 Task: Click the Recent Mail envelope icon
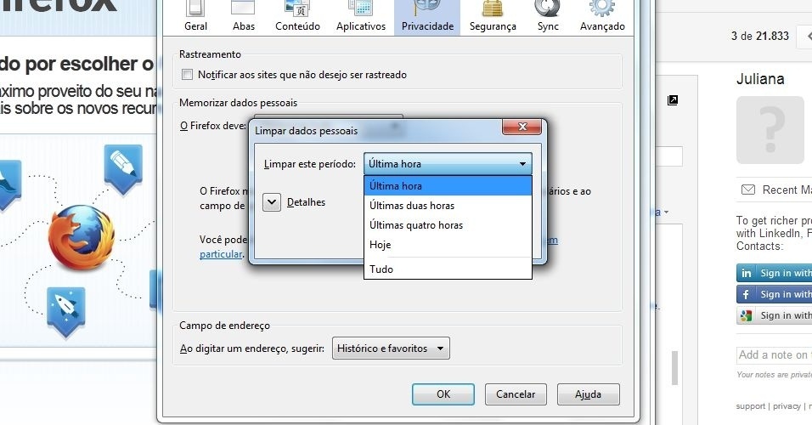coord(747,190)
